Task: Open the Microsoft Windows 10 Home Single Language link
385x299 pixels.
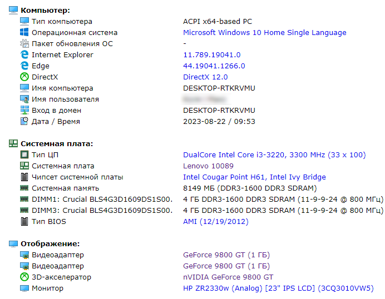Action: (x=265, y=33)
